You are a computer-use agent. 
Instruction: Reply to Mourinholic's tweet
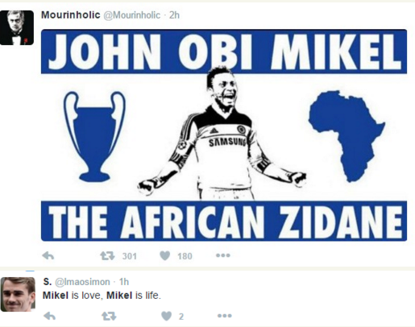48,256
